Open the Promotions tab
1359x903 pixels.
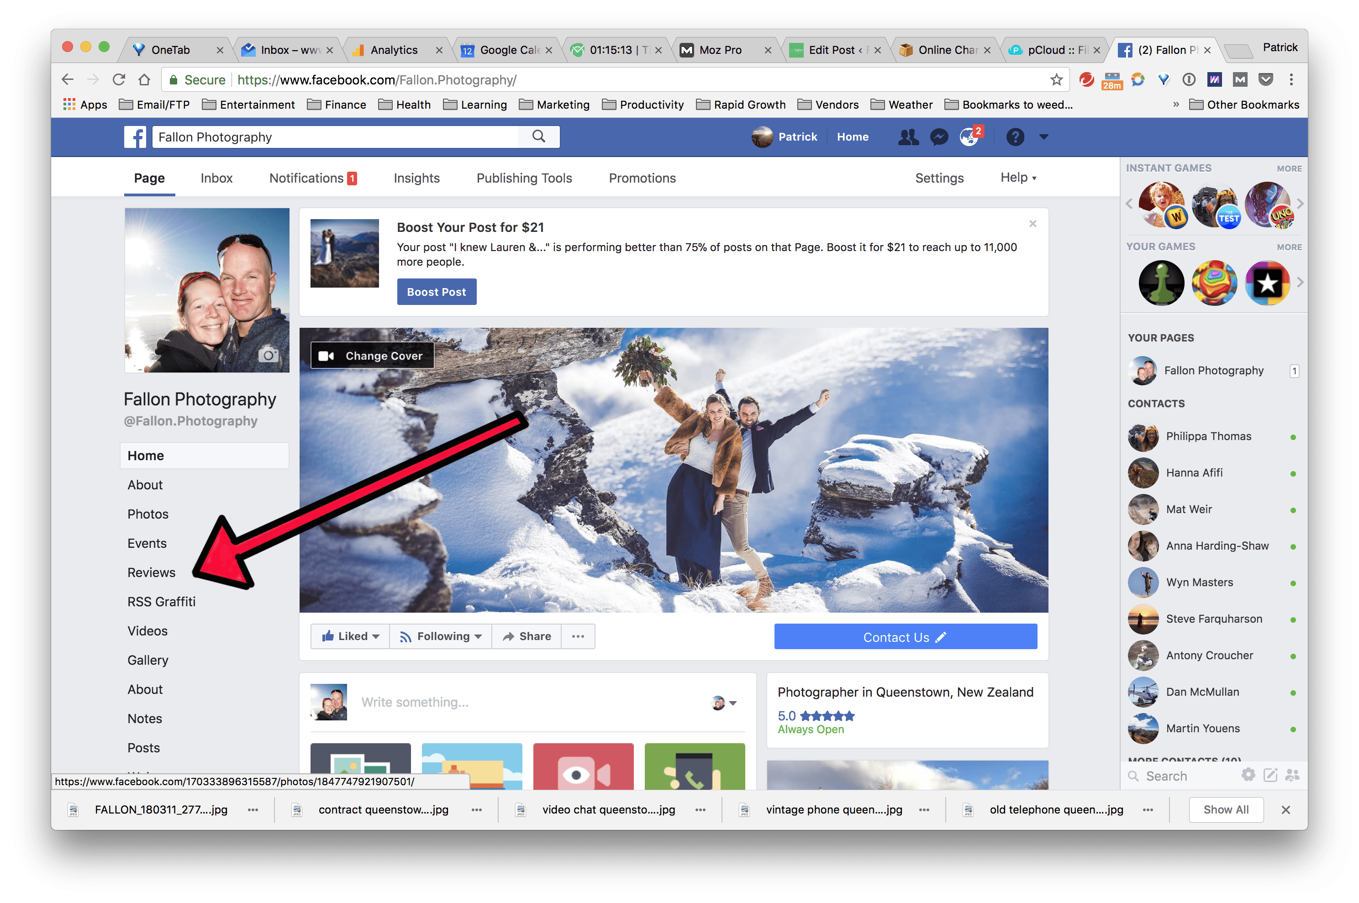[x=642, y=178]
